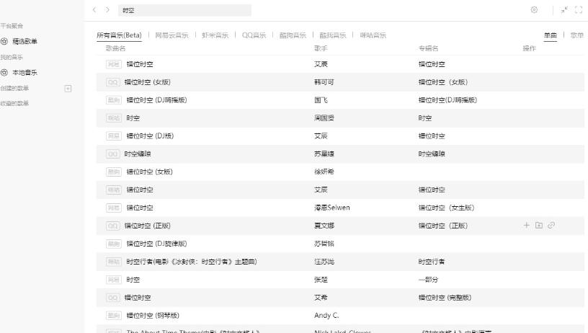The height and width of the screenshot is (333, 588).
Task: Open album 错位时空 (女版)
Action: tap(443, 82)
